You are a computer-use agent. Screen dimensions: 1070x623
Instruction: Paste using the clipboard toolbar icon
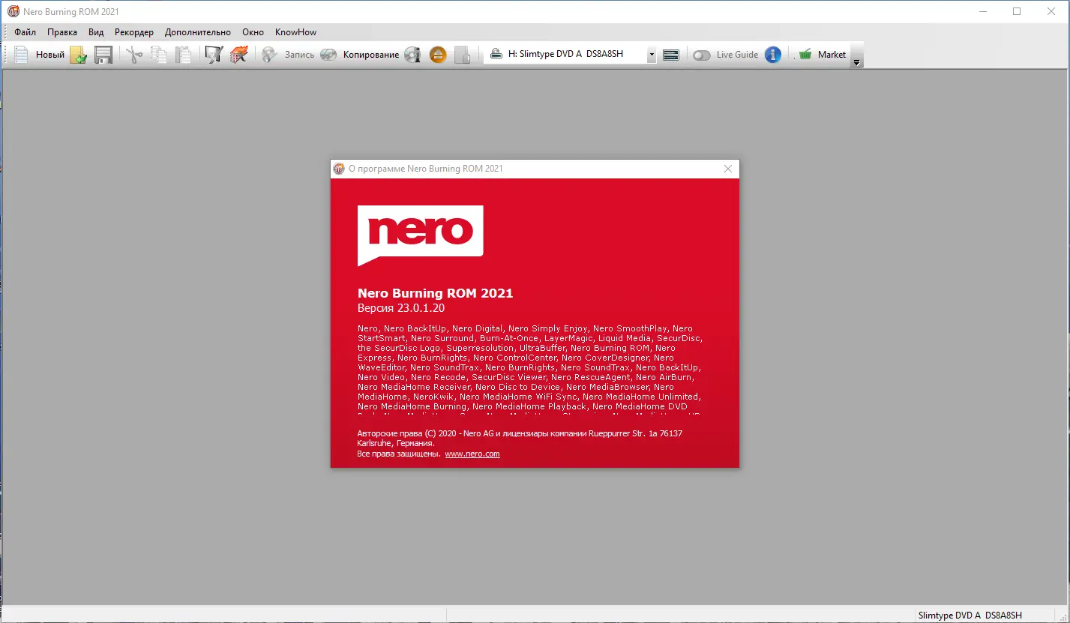pos(183,55)
